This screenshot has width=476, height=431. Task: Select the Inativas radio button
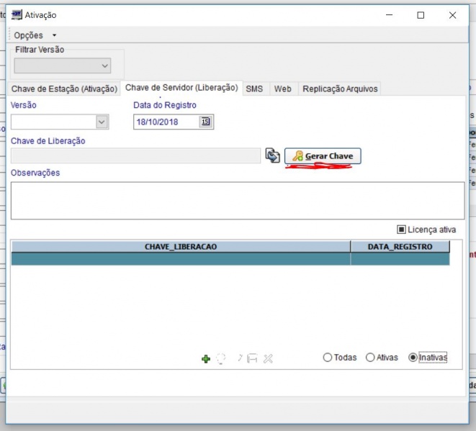click(413, 358)
